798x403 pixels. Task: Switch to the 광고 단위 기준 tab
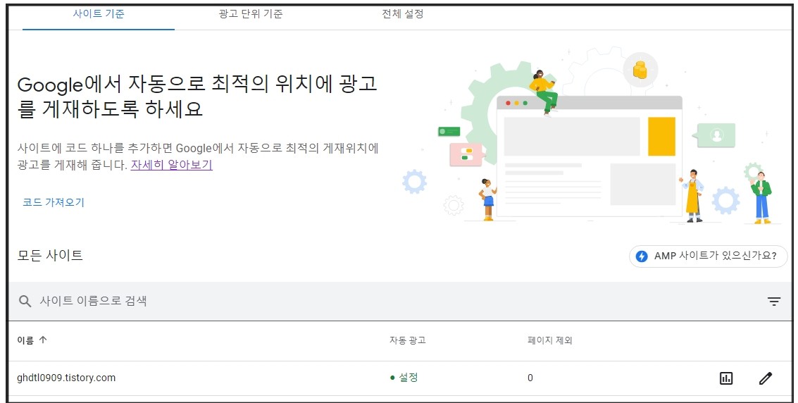251,14
